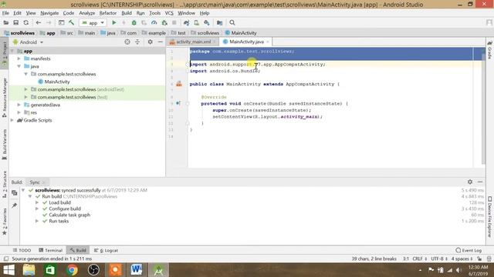The image size is (494, 277).
Task: Open the profiler gauge icon
Action: 154,22
